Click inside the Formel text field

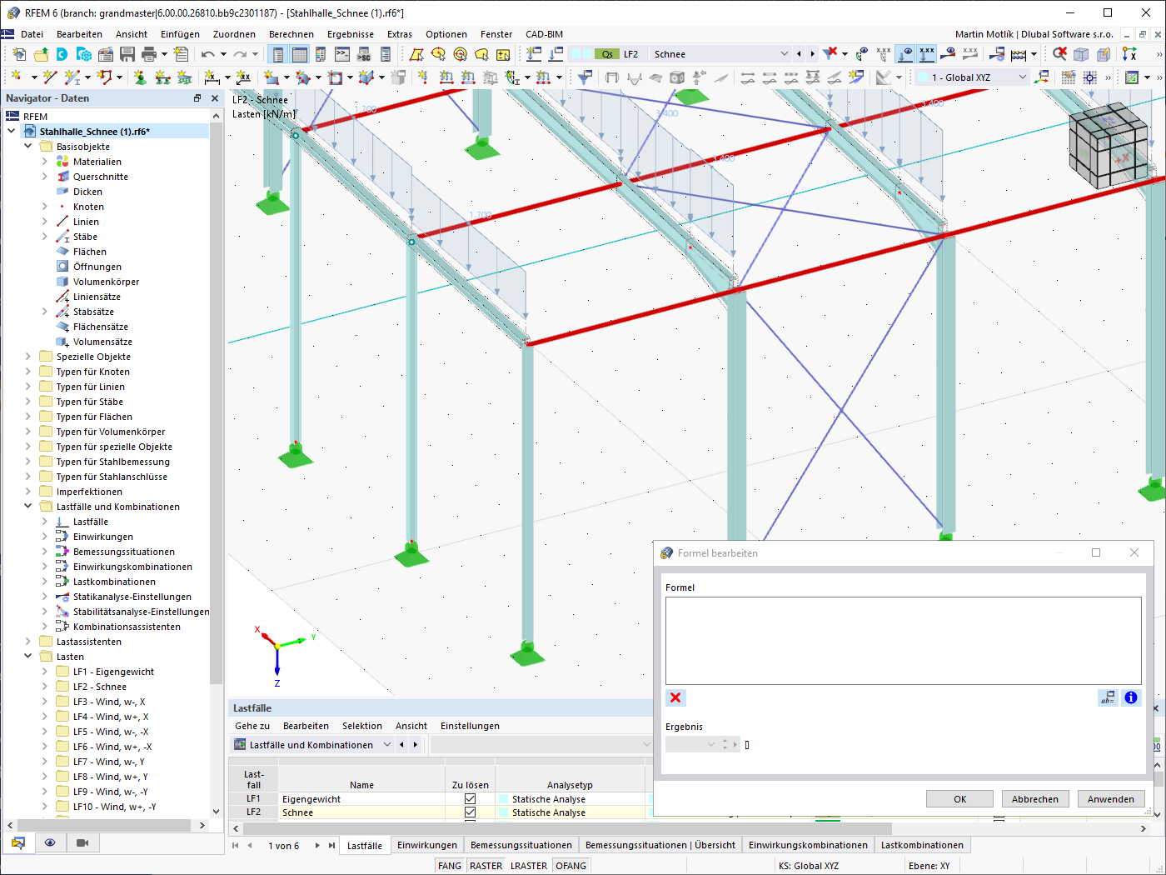click(903, 640)
